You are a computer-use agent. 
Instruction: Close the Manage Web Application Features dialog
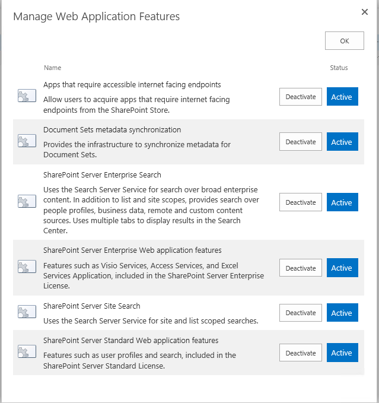click(x=364, y=12)
